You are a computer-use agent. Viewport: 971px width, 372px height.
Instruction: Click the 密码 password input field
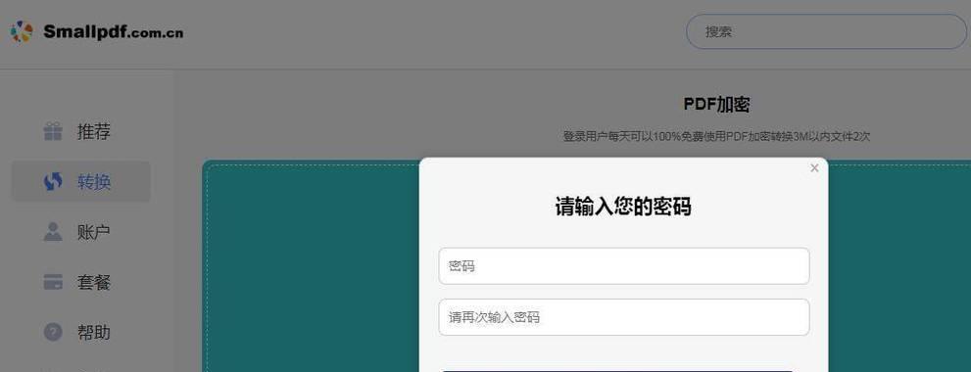[x=623, y=266]
